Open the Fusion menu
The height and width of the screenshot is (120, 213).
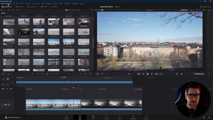55,3
